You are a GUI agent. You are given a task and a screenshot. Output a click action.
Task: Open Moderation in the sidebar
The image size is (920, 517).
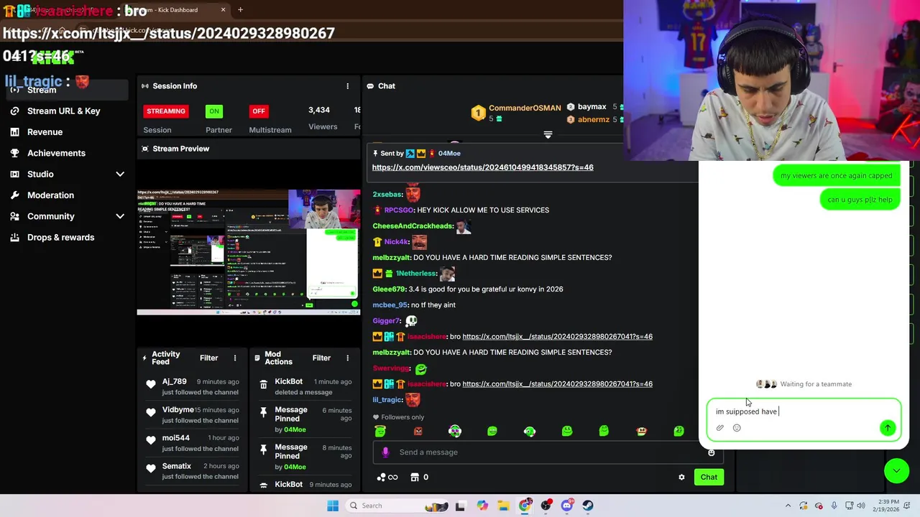[50, 195]
